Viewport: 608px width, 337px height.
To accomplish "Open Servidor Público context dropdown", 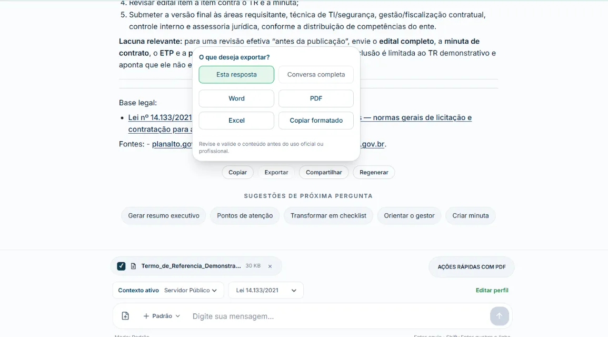I will point(191,290).
